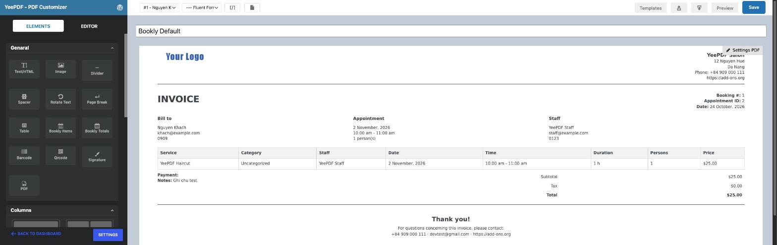The image size is (777, 245).
Task: Click the Uncategorized table cell
Action: 277,163
